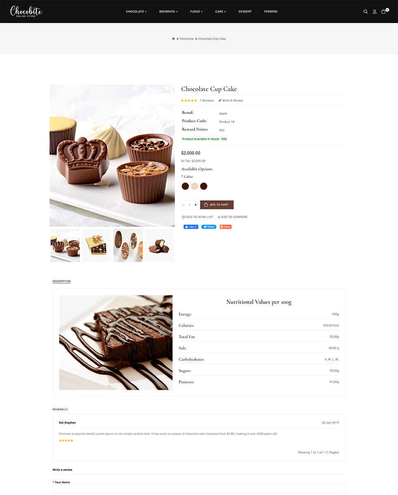Open the shopping cart bag icon
Image resolution: width=398 pixels, height=495 pixels.
click(x=384, y=12)
